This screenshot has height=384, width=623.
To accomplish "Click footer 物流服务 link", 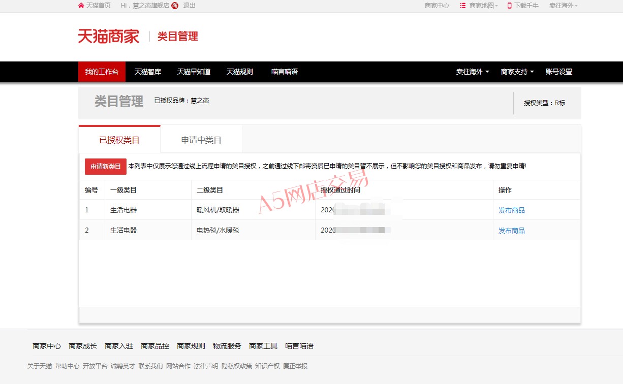I will tap(227, 346).
